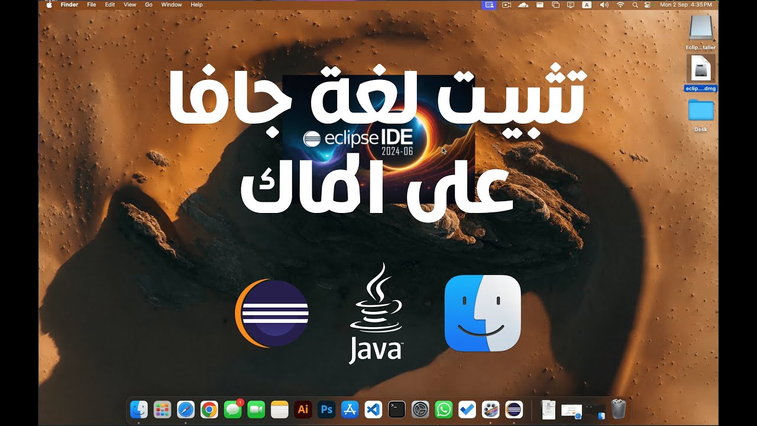757x426 pixels.
Task: Open the Apple menu
Action: coord(49,4)
